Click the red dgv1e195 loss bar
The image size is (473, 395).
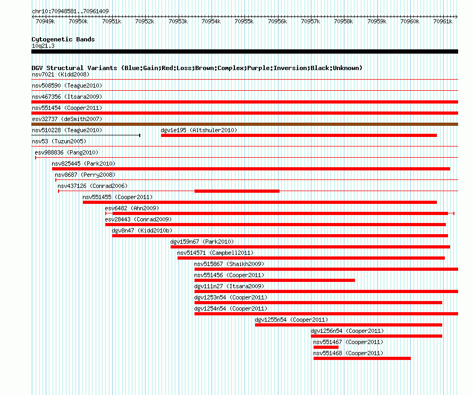[299, 135]
